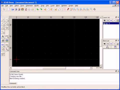Image resolution: width=120 pixels, height=90 pixels.
Task: Click the Save As toolbar icon
Action: pos(19,9)
